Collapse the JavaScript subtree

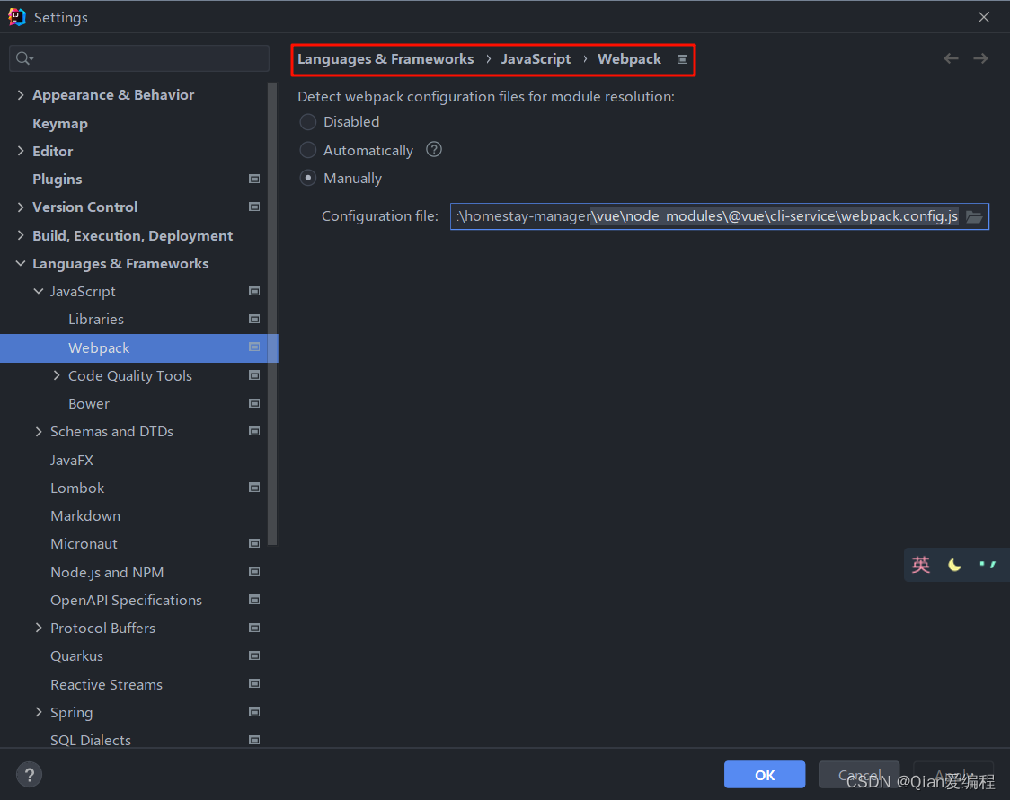tap(39, 292)
